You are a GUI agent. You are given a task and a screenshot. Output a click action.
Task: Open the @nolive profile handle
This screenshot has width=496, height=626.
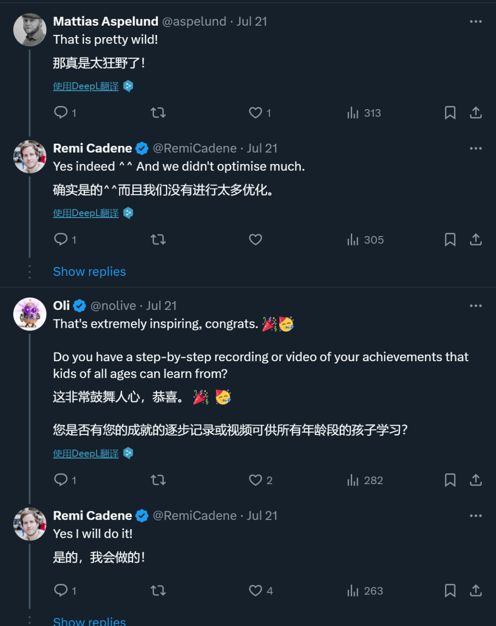point(113,306)
